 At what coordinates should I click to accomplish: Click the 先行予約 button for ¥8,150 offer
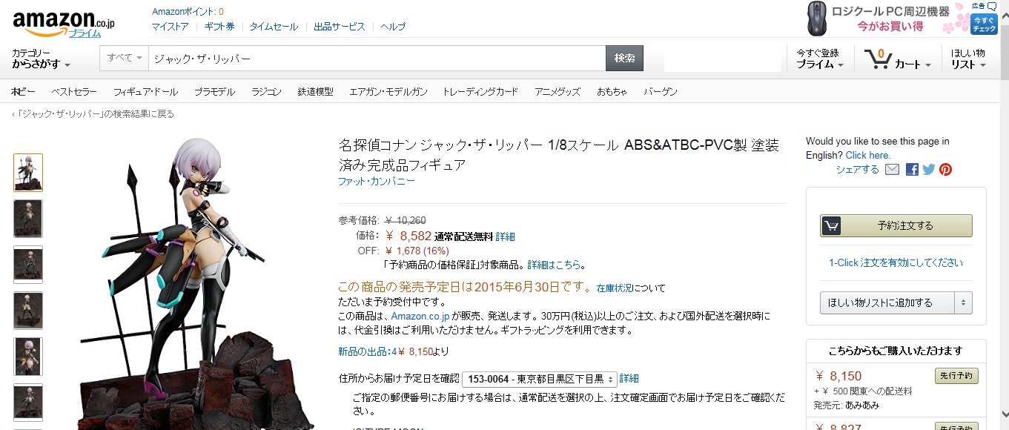pyautogui.click(x=956, y=375)
